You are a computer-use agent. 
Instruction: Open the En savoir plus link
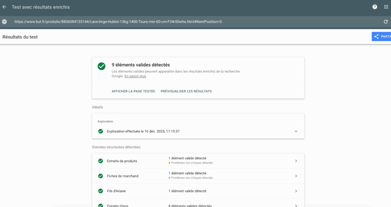point(135,76)
